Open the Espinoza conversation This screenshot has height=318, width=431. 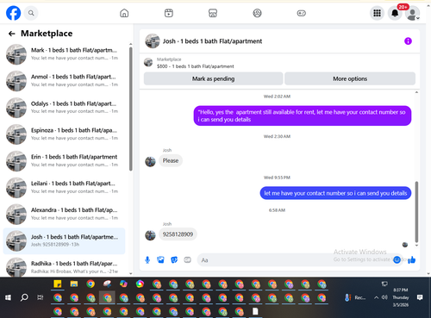[x=64, y=134]
